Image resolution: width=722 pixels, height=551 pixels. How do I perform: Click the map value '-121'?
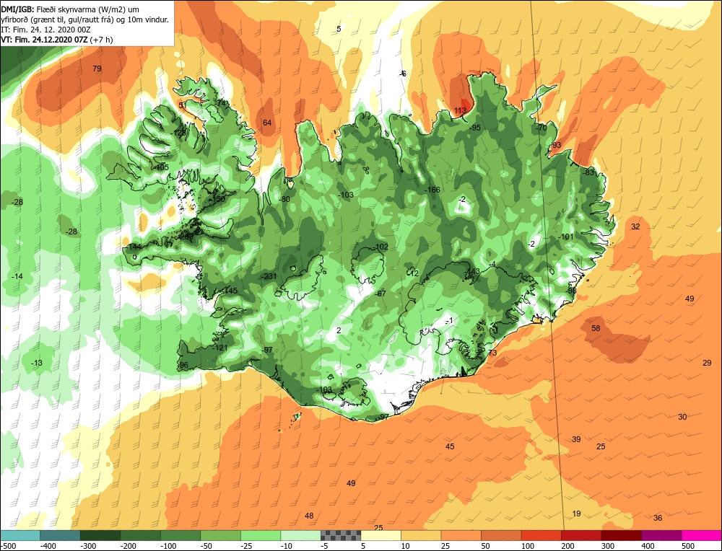220,347
